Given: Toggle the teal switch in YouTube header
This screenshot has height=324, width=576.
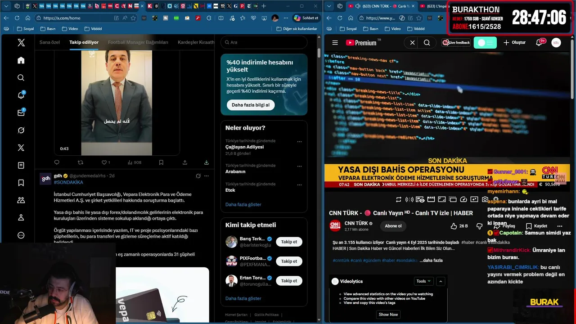Looking at the screenshot, I should tap(485, 43).
